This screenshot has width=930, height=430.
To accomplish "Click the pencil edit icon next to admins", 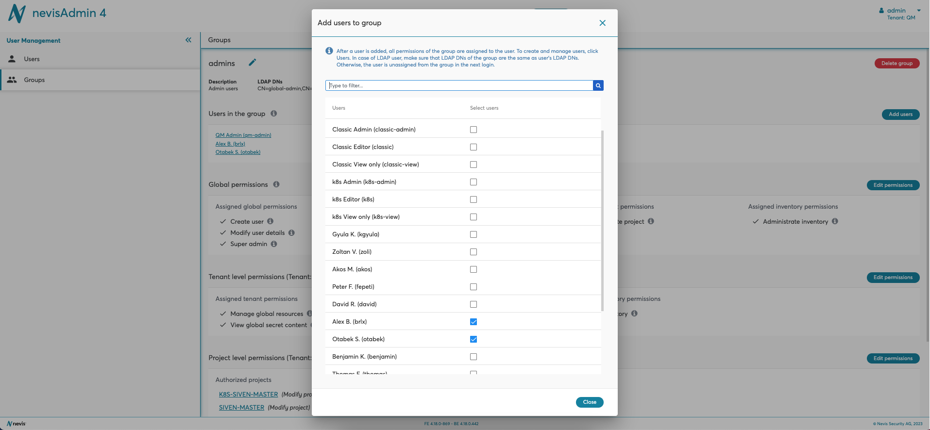I will coord(252,63).
